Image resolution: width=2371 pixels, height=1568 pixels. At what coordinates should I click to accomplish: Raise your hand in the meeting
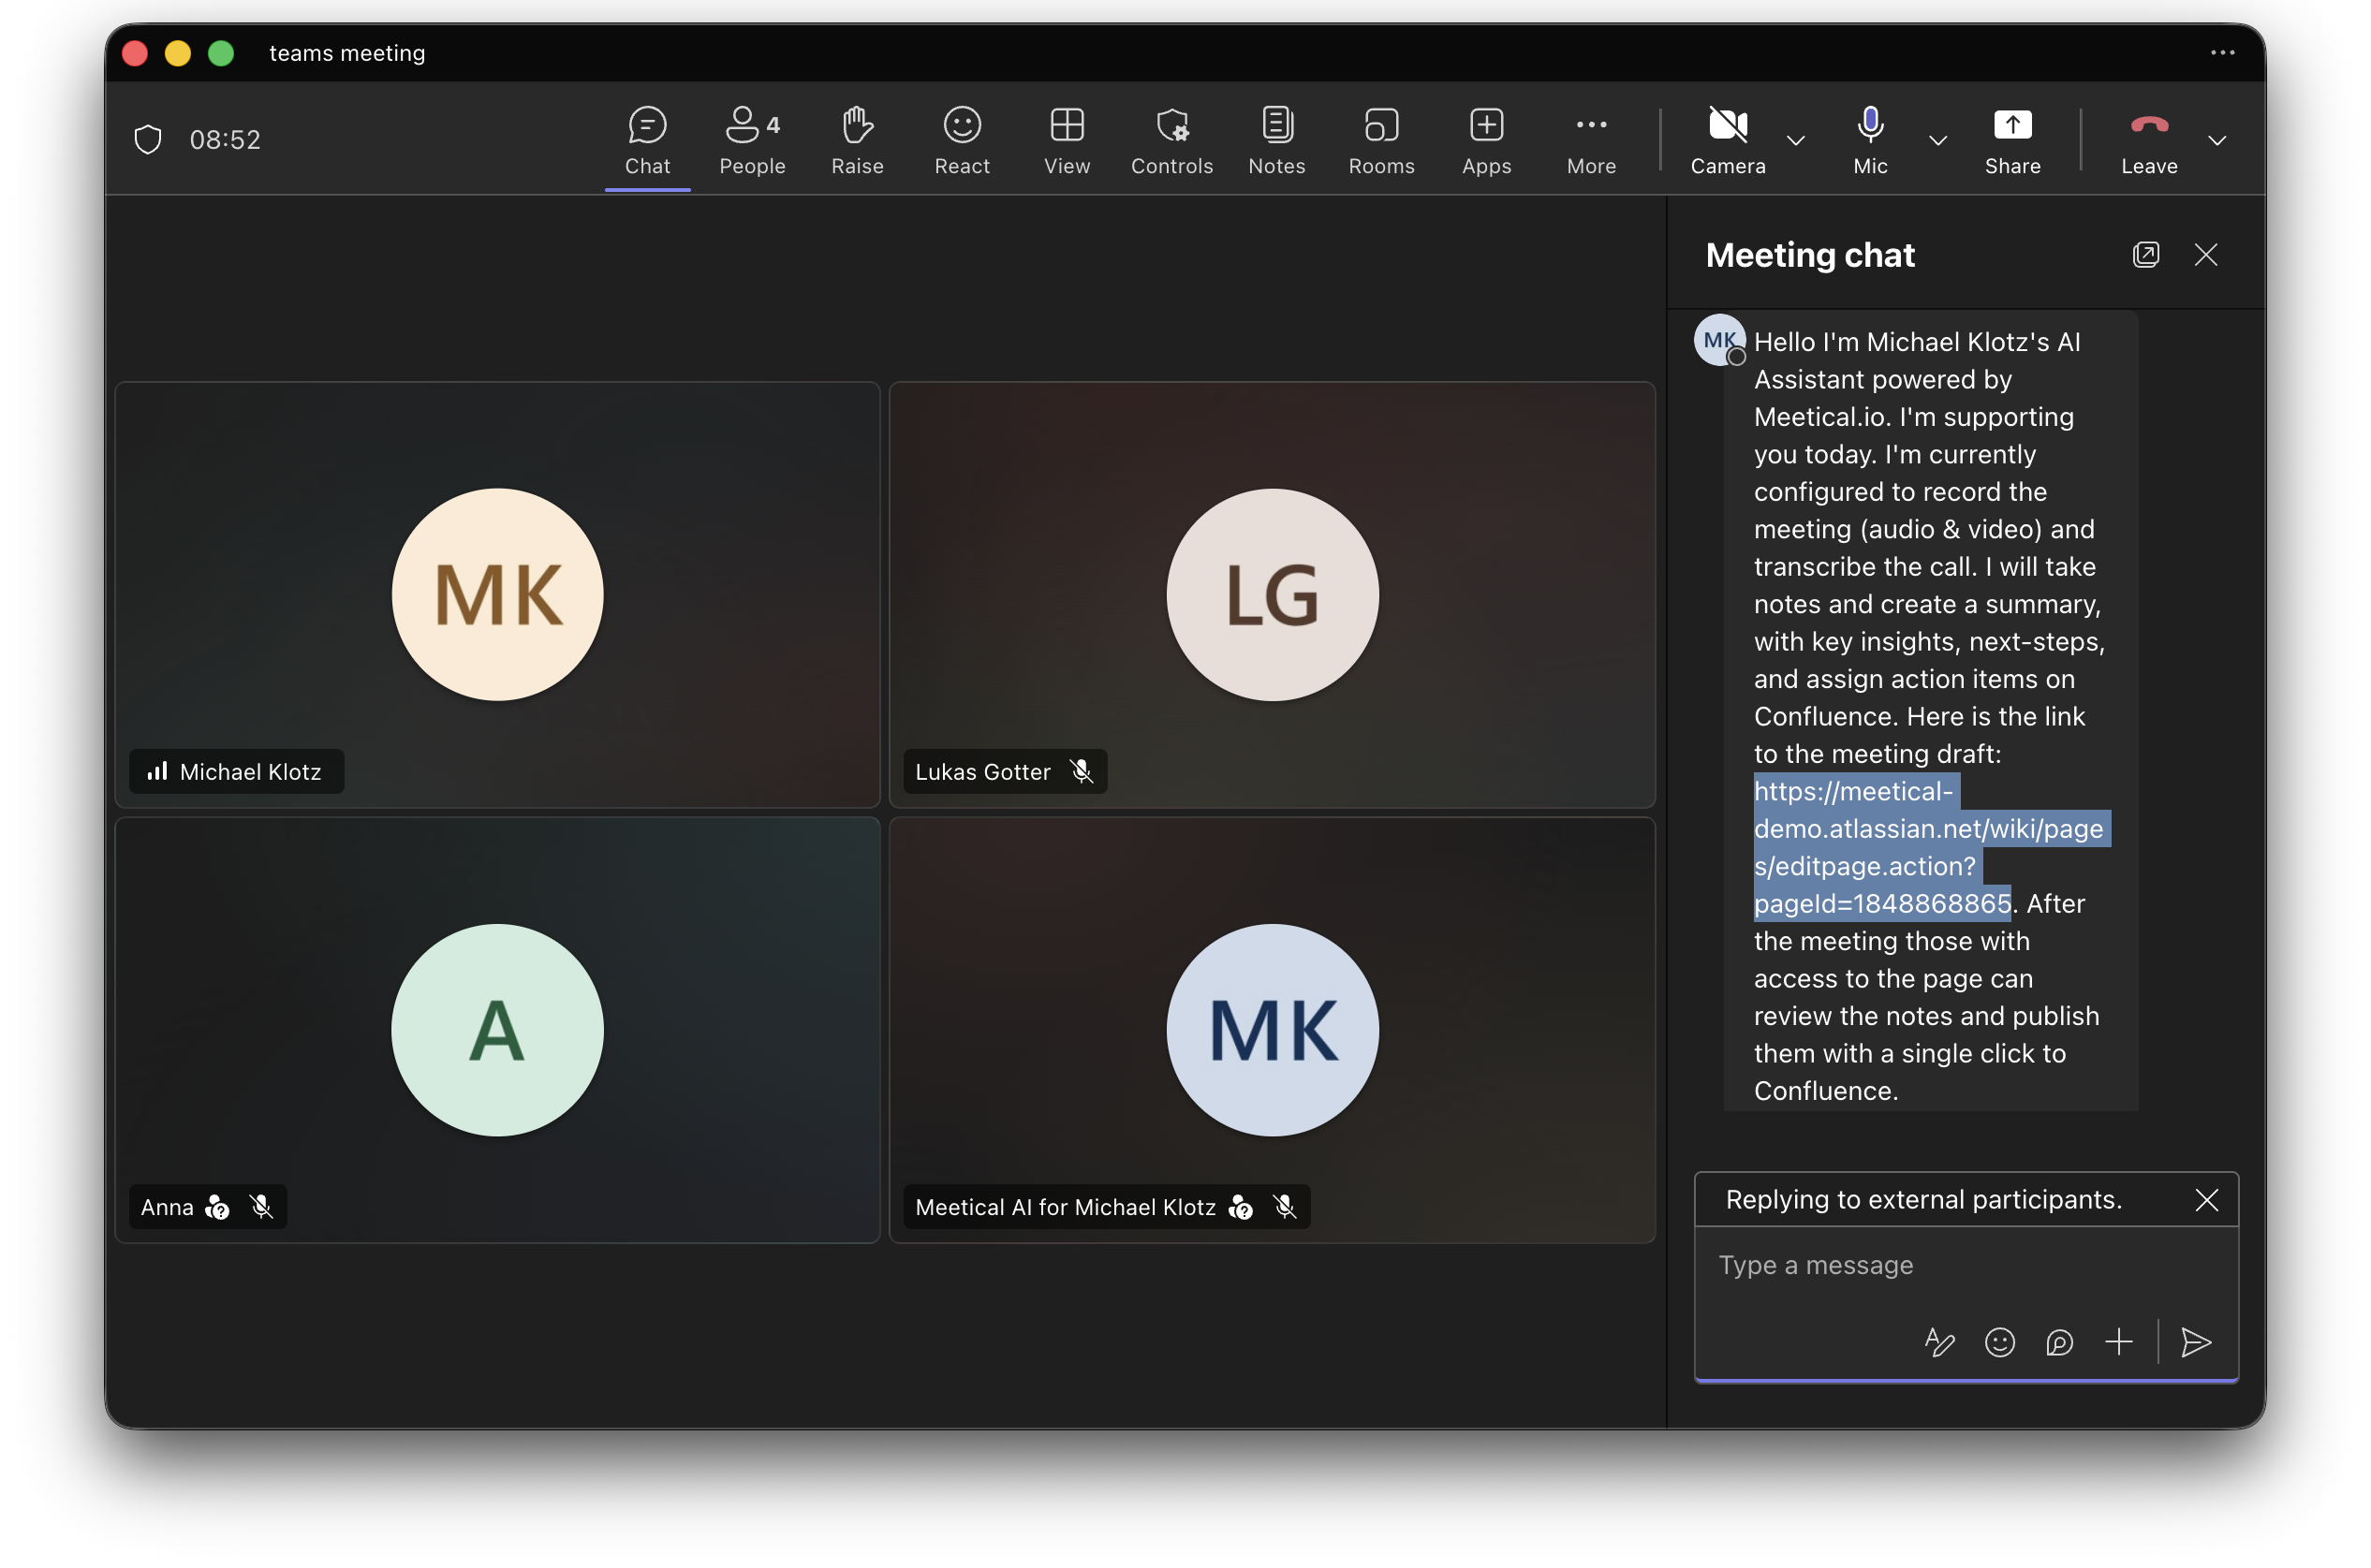(x=857, y=140)
